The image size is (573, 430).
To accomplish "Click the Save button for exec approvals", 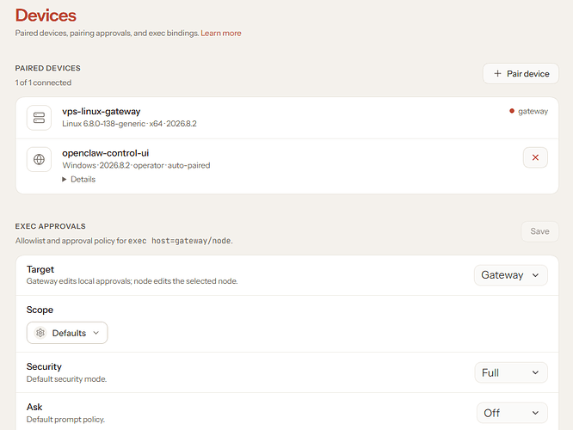I will pyautogui.click(x=539, y=231).
